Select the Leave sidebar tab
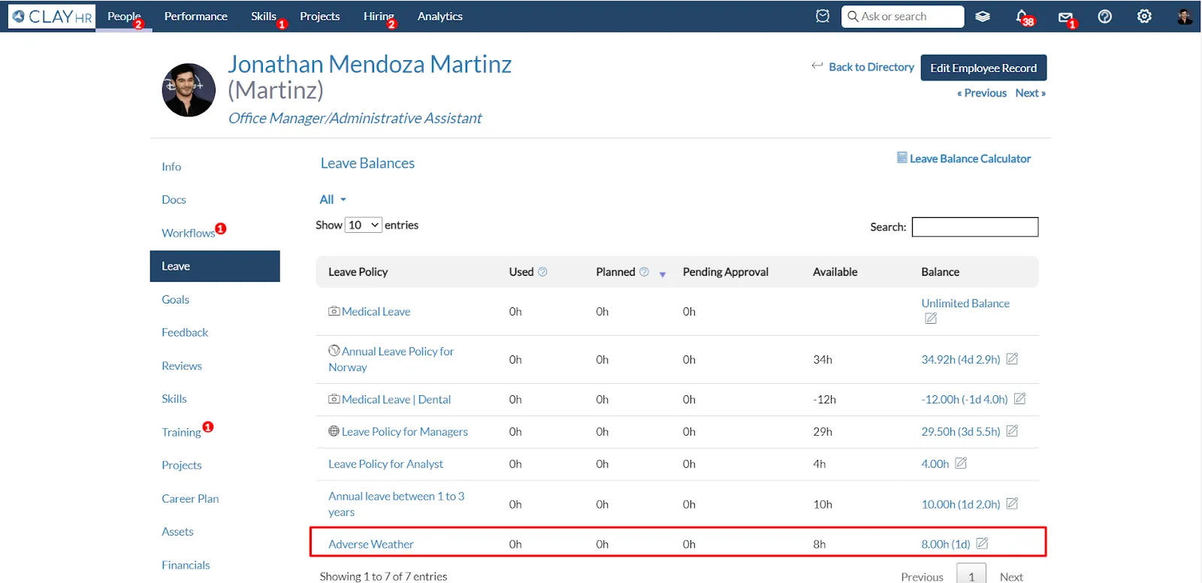Screen dimensions: 1202x583 (x=215, y=266)
